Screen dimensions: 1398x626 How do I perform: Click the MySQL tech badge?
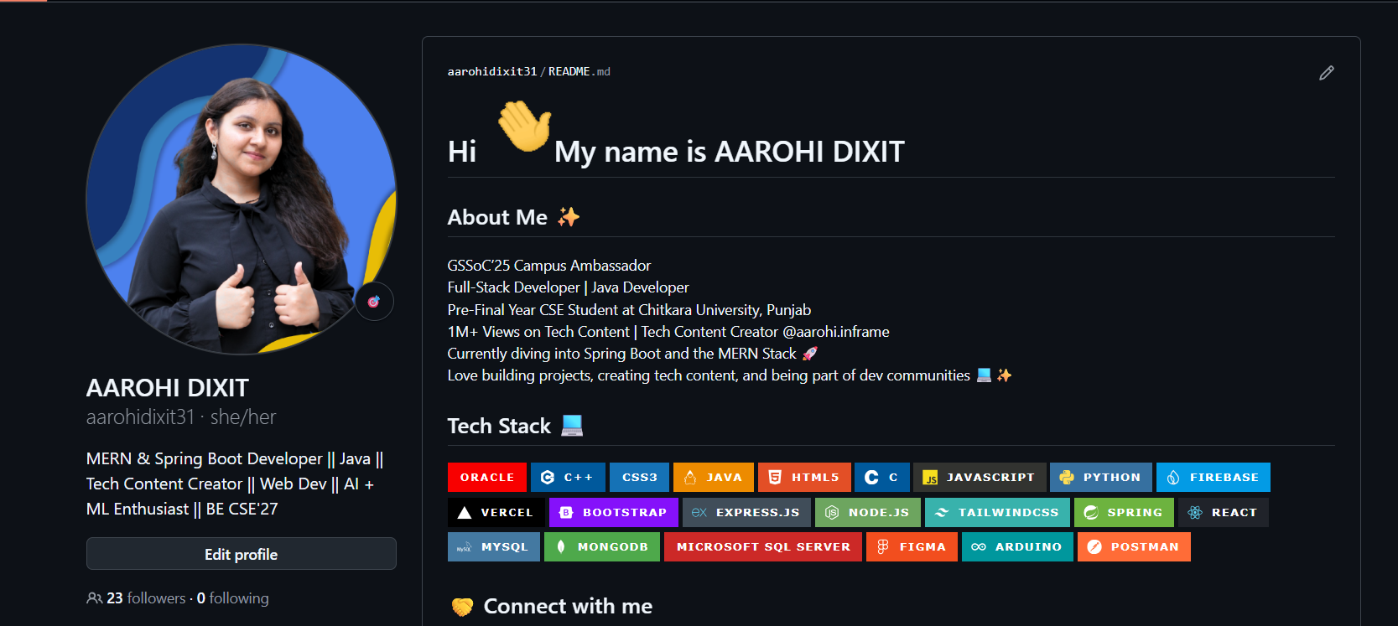tap(494, 546)
